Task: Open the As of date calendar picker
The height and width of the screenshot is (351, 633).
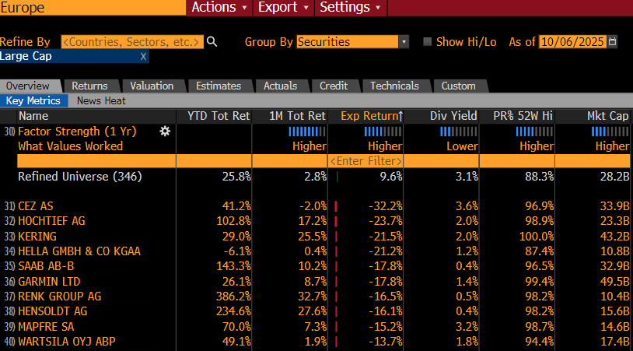Action: tap(613, 42)
